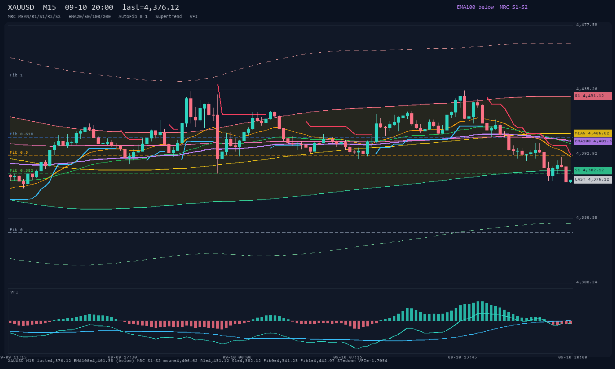The height and width of the screenshot is (369, 615).
Task: Click the VFI label inside the lower panel
Action: coord(14,292)
